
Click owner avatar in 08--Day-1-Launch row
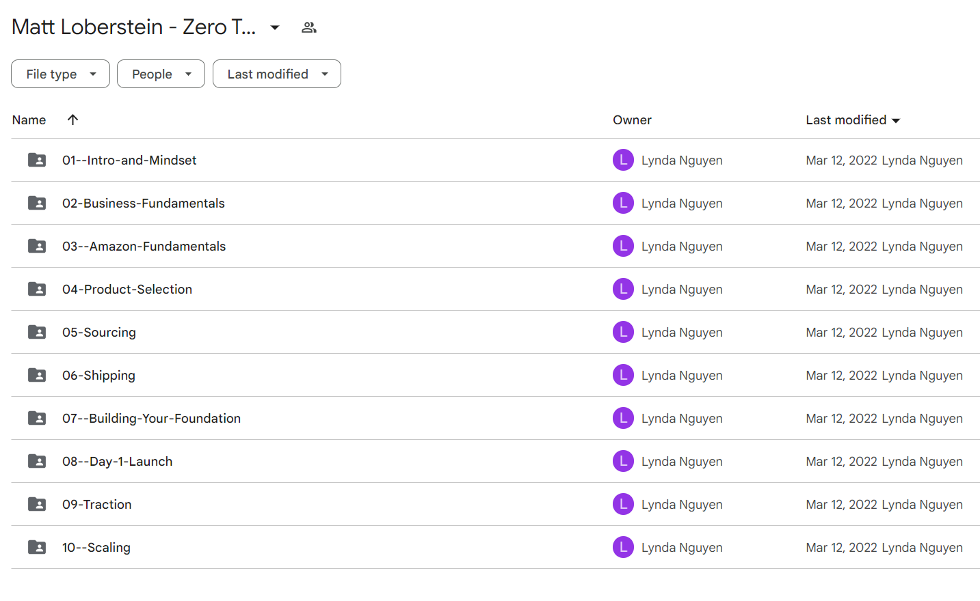pos(623,461)
